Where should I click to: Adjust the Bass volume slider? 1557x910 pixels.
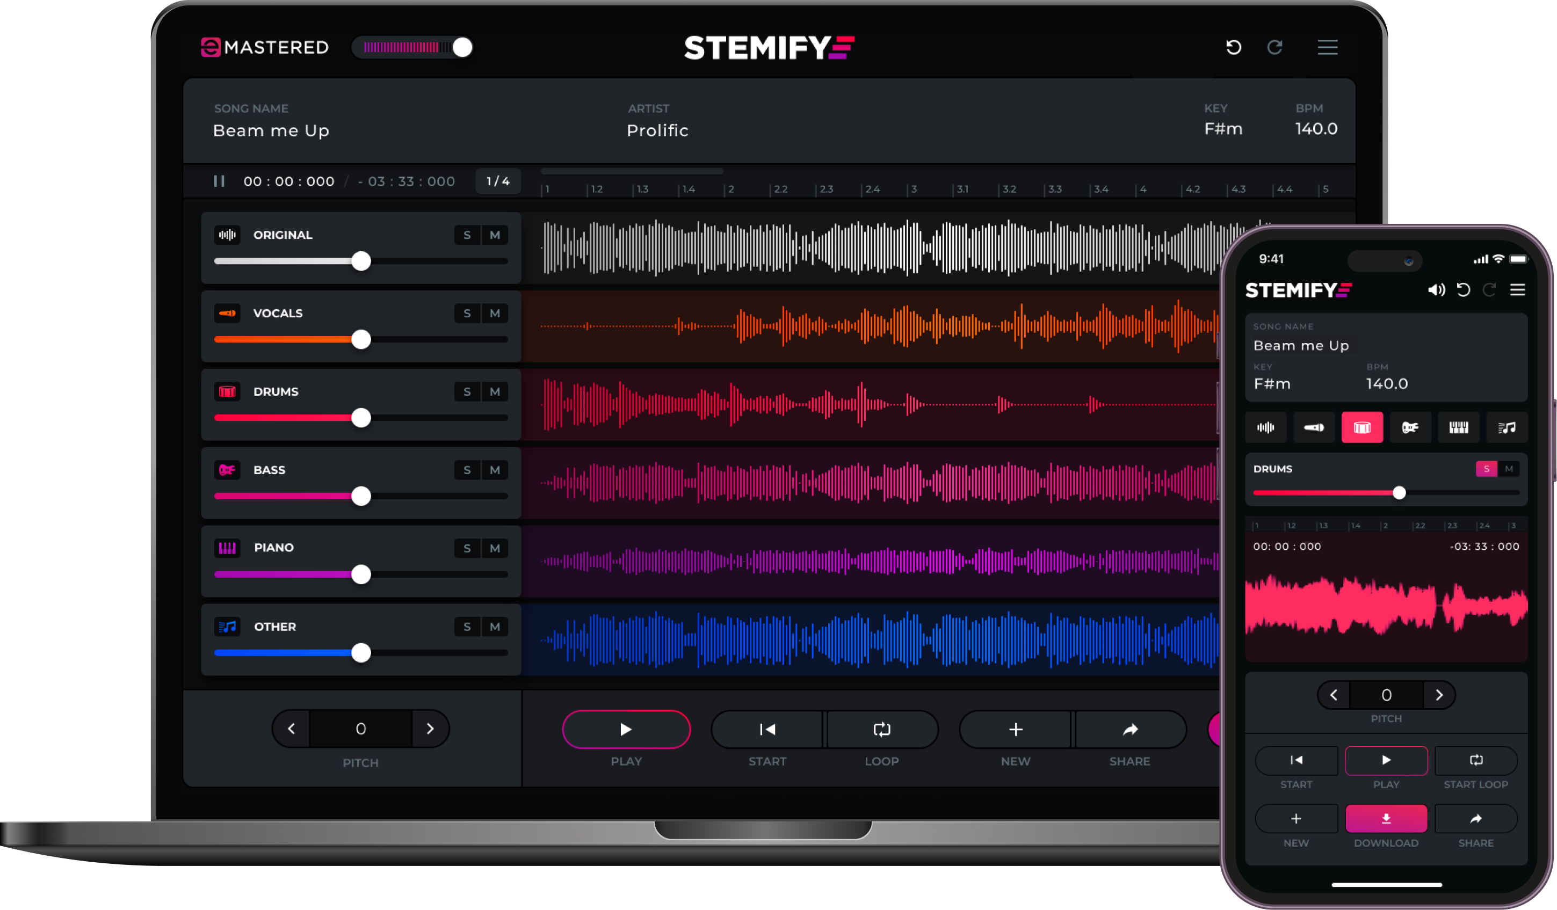point(360,496)
